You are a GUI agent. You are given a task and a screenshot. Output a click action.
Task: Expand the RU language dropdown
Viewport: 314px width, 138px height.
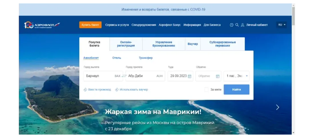click(x=281, y=25)
